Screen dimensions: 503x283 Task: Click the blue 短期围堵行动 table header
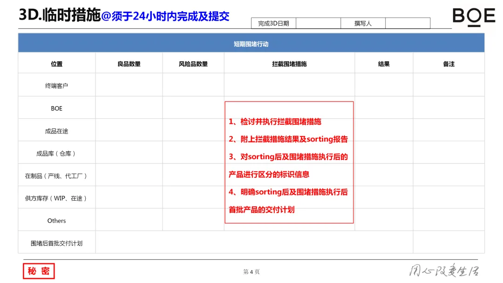pyautogui.click(x=251, y=43)
